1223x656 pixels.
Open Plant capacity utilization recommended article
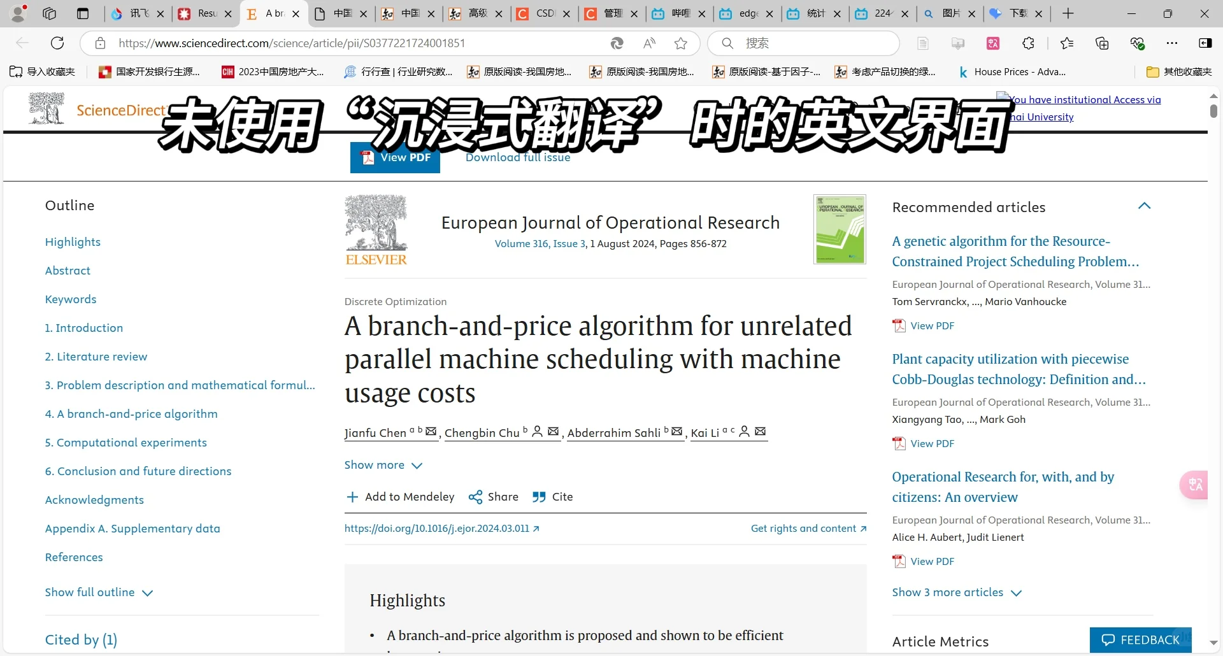tap(1019, 369)
